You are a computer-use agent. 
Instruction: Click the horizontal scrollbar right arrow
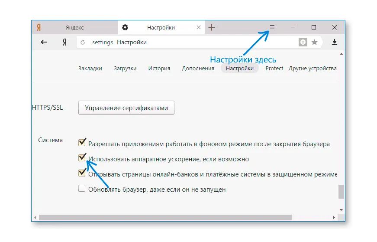click(334, 217)
